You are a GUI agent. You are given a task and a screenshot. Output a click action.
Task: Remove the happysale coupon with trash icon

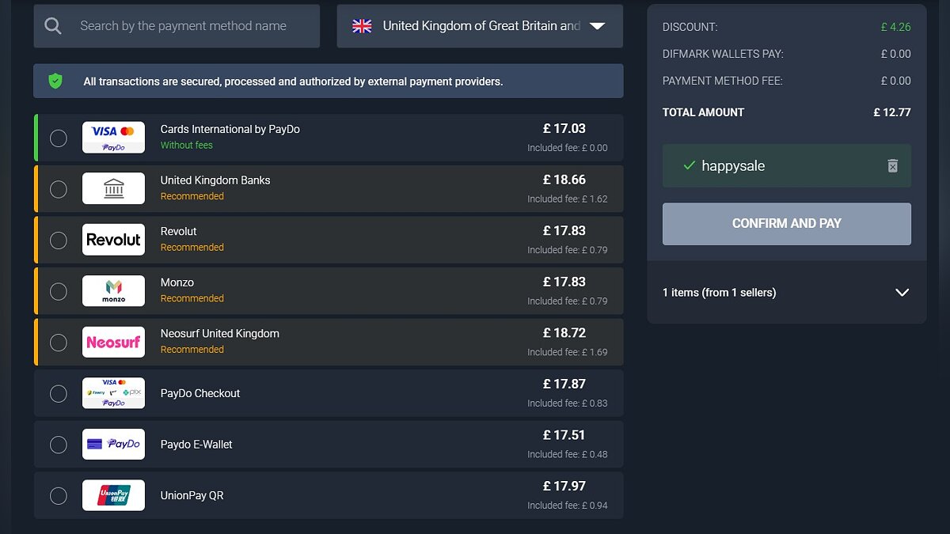[x=892, y=166]
